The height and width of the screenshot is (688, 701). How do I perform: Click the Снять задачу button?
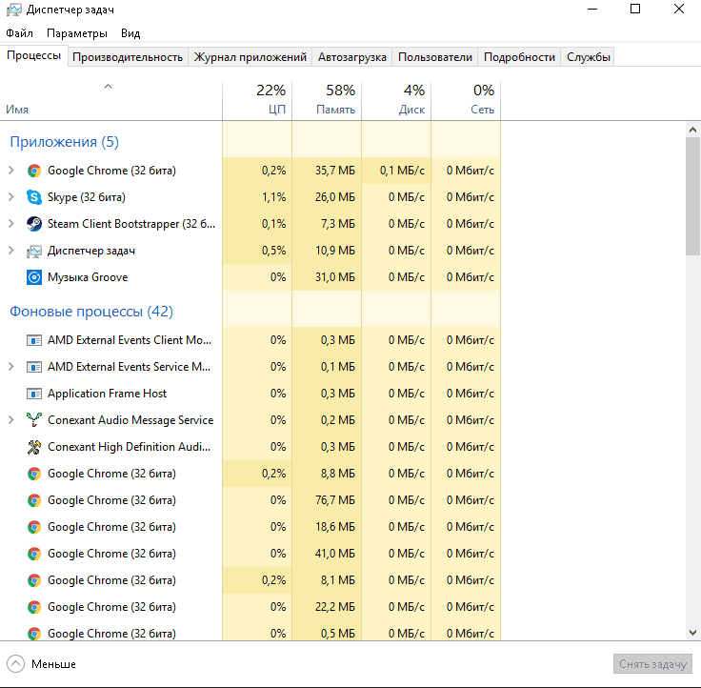click(652, 664)
